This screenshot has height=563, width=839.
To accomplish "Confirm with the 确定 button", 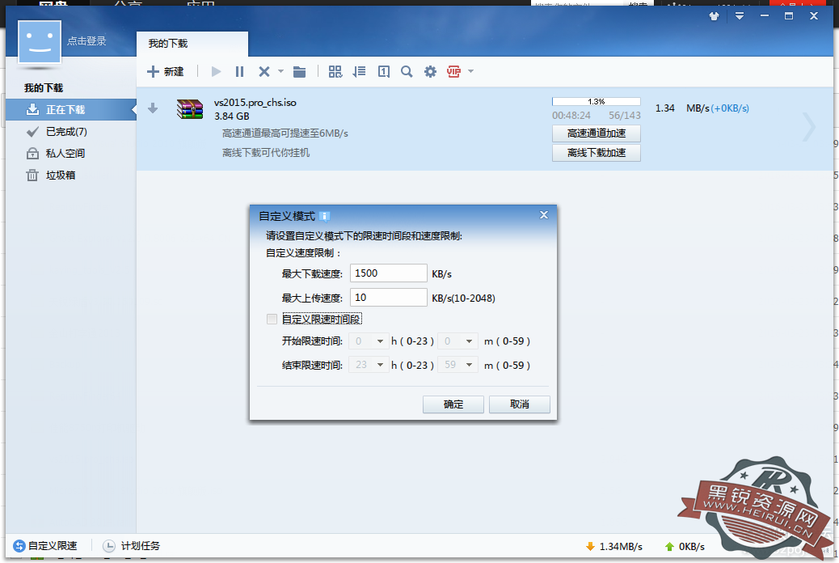I will pyautogui.click(x=453, y=404).
